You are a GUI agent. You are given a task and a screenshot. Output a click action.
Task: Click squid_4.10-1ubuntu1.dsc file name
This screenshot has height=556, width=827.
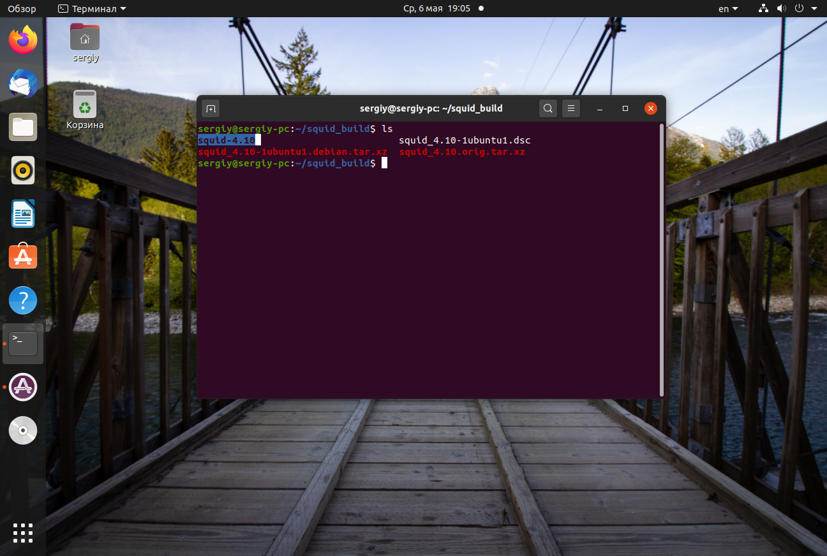tap(465, 140)
